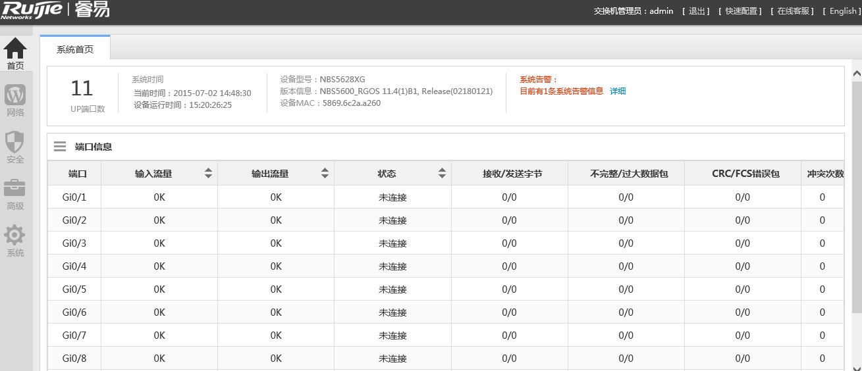Click the 不完整/过大数据包 column header
Viewport: 862px width, 371px height.
[x=626, y=174]
